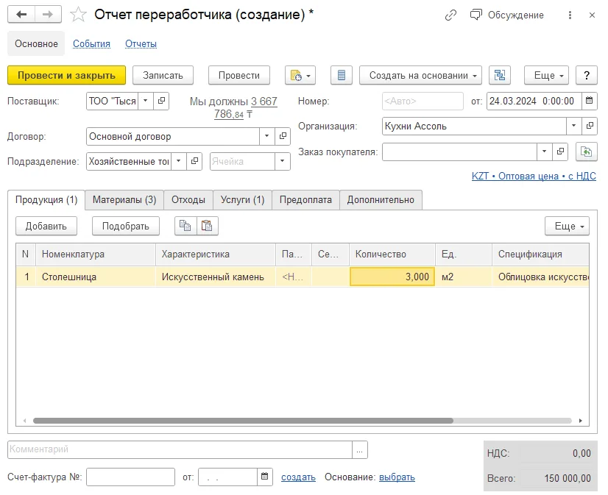608x495 pixels.
Task: Expand the Поставщик dropdown list
Action: click(x=146, y=101)
